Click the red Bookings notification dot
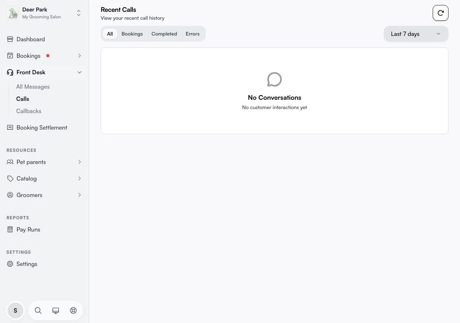Viewport: 460px width, 323px height. point(48,56)
